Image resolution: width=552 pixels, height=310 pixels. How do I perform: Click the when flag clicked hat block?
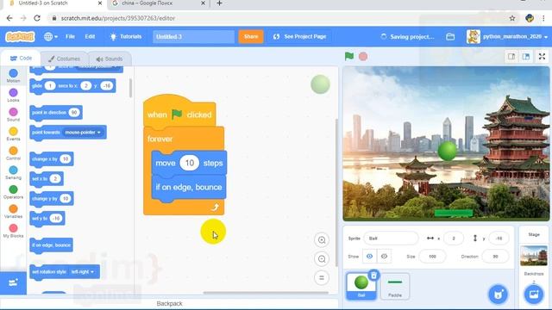point(179,112)
